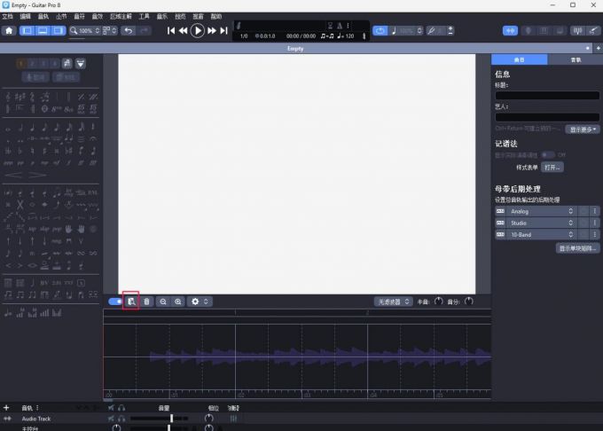603x431 pixels.
Task: Expand the audio settings gear dropdown
Action: (x=200, y=302)
